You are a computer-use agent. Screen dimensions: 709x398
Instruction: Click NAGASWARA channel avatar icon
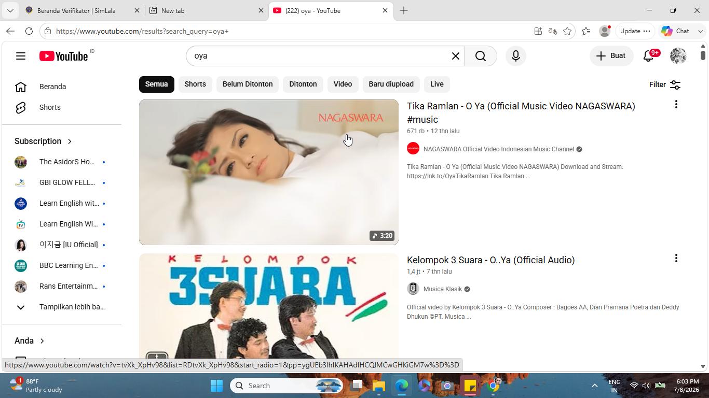(x=413, y=149)
